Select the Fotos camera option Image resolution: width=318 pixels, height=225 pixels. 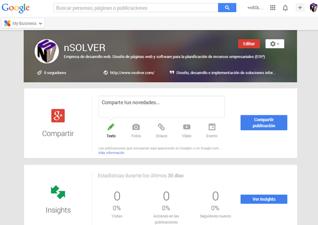click(136, 131)
